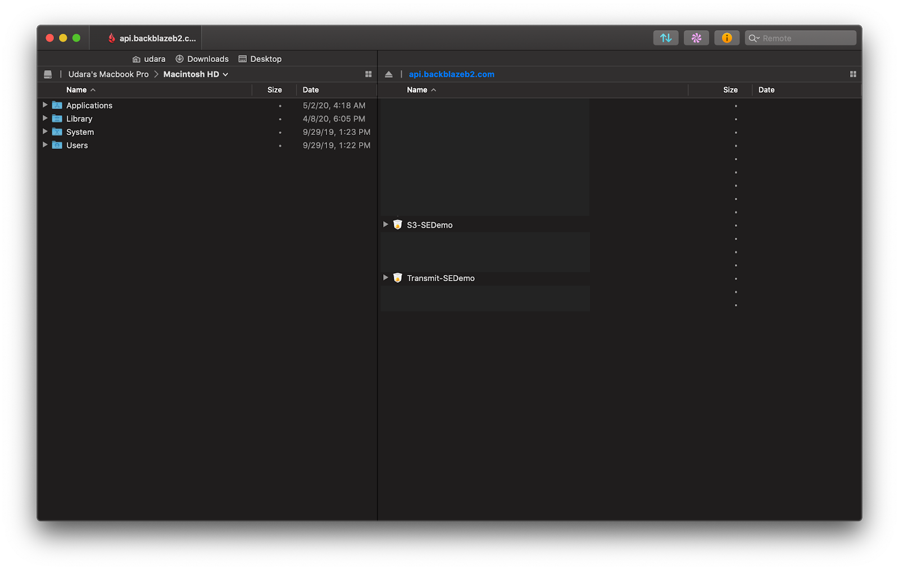Select the System folder icon
Image resolution: width=899 pixels, height=570 pixels.
pos(57,132)
